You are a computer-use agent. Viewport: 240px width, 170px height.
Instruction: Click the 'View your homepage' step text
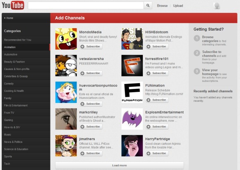(210, 72)
